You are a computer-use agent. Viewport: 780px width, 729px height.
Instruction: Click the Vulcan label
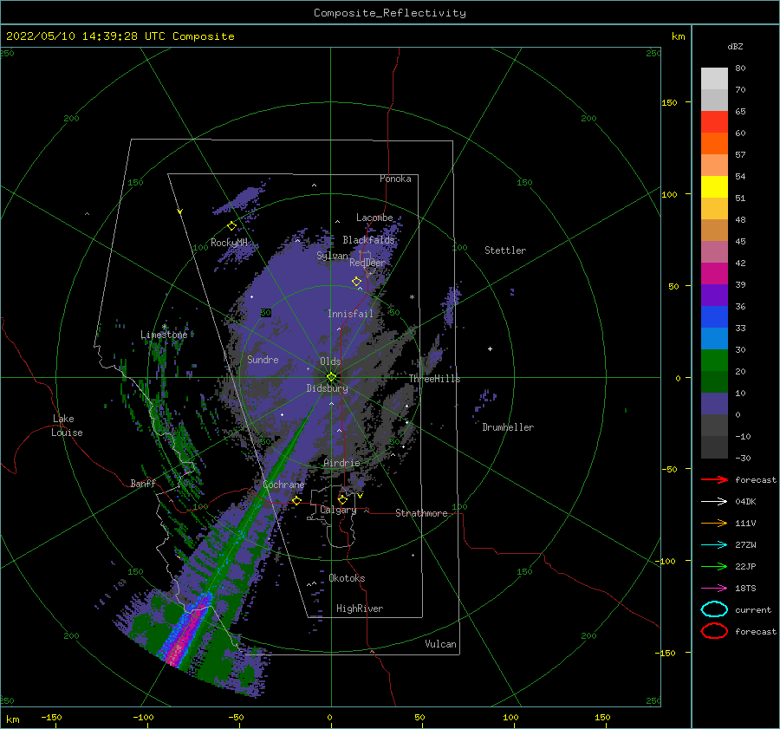[440, 644]
